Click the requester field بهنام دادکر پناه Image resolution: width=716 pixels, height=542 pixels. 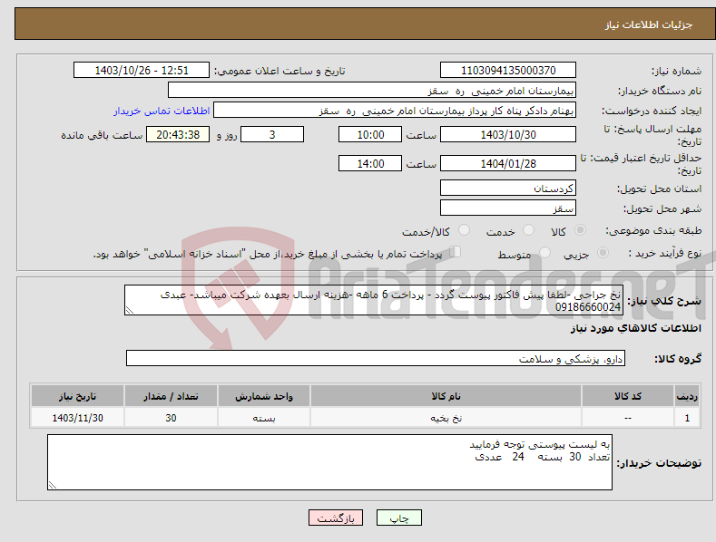tap(395, 110)
